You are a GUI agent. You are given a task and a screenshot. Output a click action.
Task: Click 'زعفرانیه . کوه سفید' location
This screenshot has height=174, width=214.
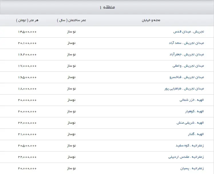(189, 146)
